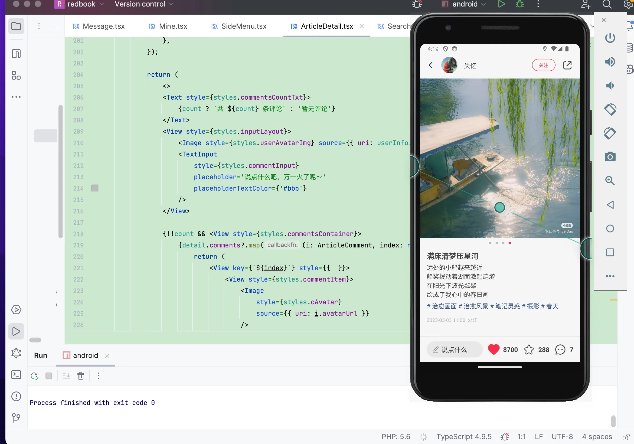Open the Terminal tool window icon

click(16, 375)
